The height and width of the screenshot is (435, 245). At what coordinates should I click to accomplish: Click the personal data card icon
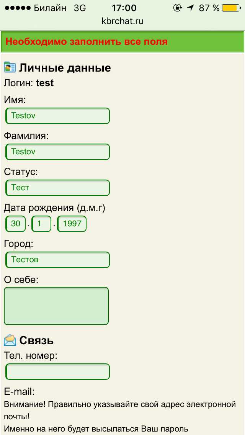point(10,67)
